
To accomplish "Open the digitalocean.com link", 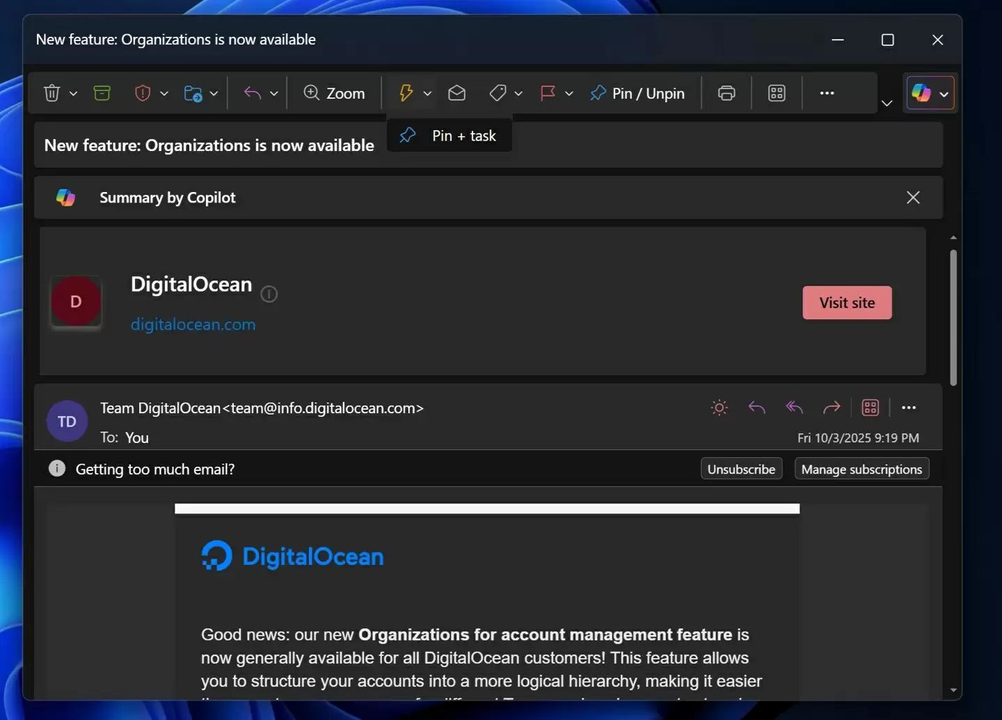I will click(x=193, y=324).
